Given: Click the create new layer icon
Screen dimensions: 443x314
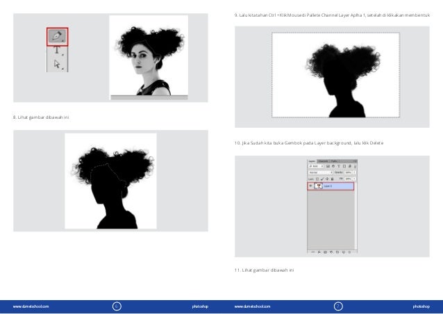Looking at the screenshot, I should coord(343,252).
